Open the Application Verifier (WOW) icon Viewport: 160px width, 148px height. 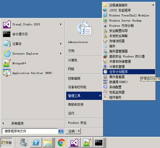7,73
